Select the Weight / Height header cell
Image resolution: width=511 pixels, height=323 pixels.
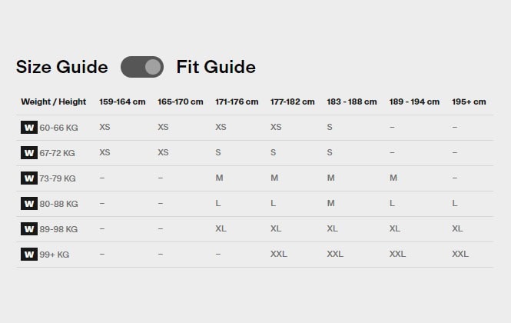pyautogui.click(x=53, y=102)
